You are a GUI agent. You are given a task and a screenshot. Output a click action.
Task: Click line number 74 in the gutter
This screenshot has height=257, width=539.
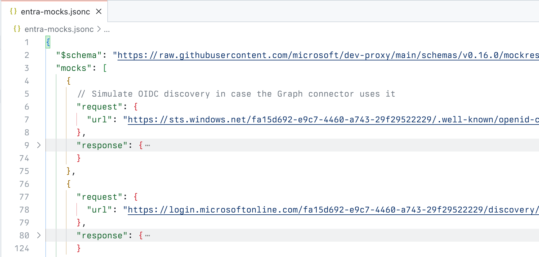coord(24,158)
